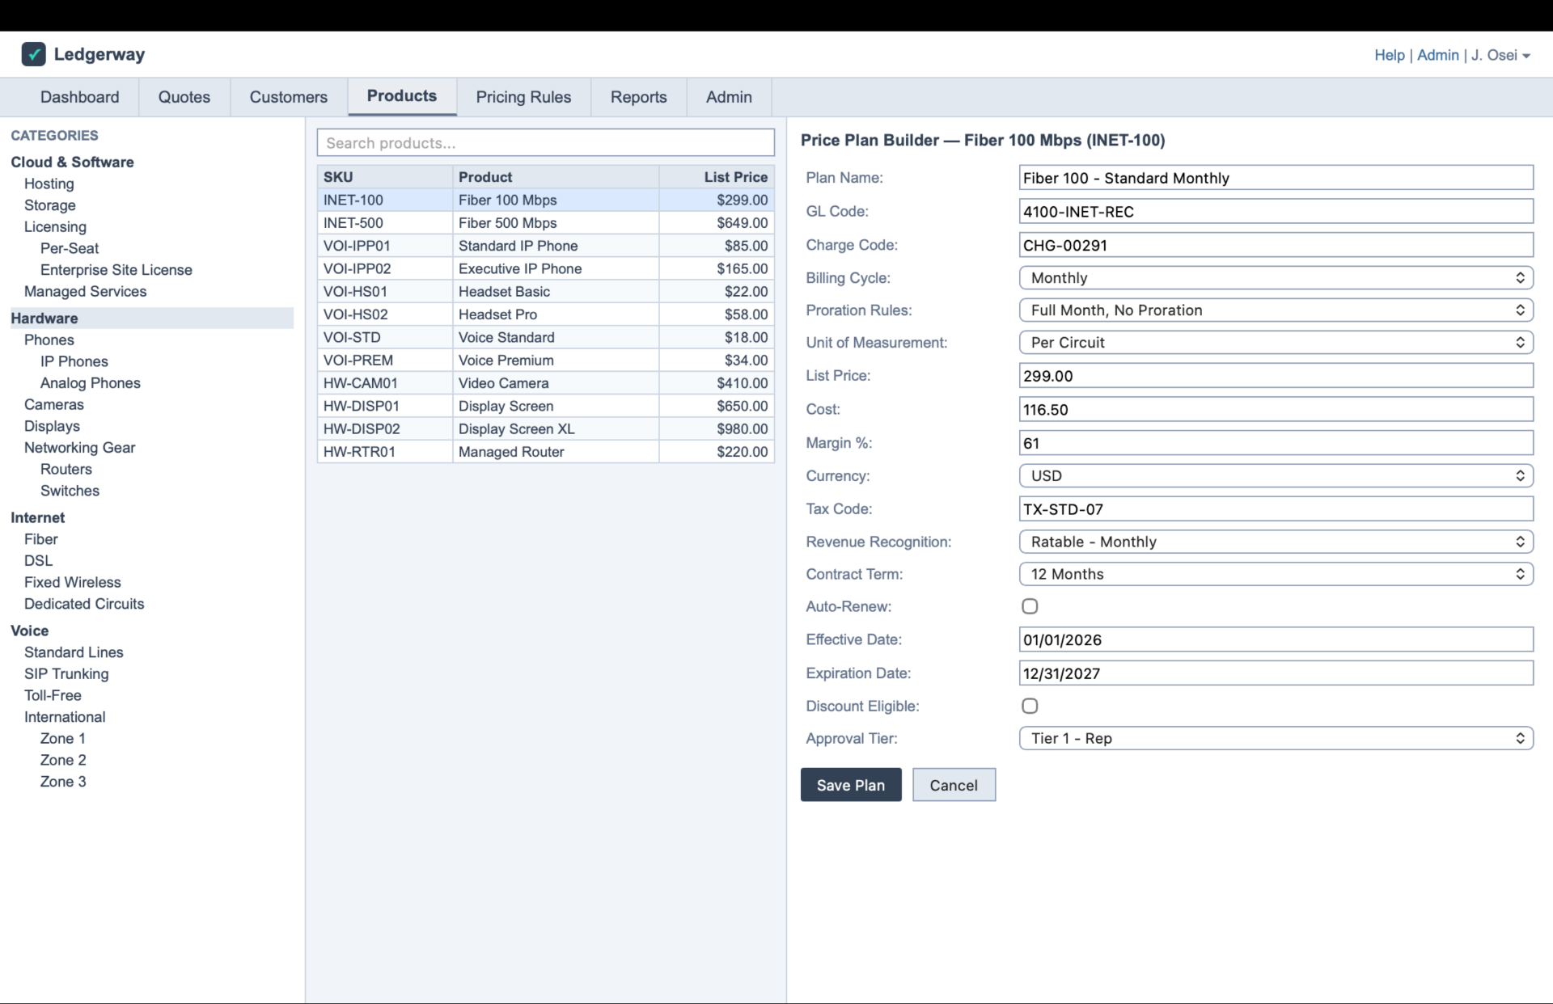Select the Display Screen XL row
Image resolution: width=1553 pixels, height=1004 pixels.
point(546,429)
